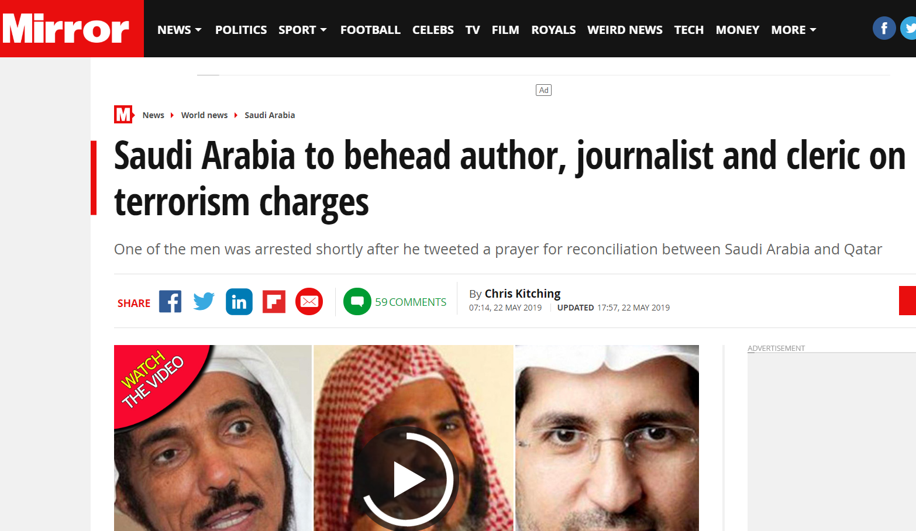This screenshot has height=531, width=916.
Task: Open author Chris Kitching's profile
Action: pyautogui.click(x=522, y=294)
